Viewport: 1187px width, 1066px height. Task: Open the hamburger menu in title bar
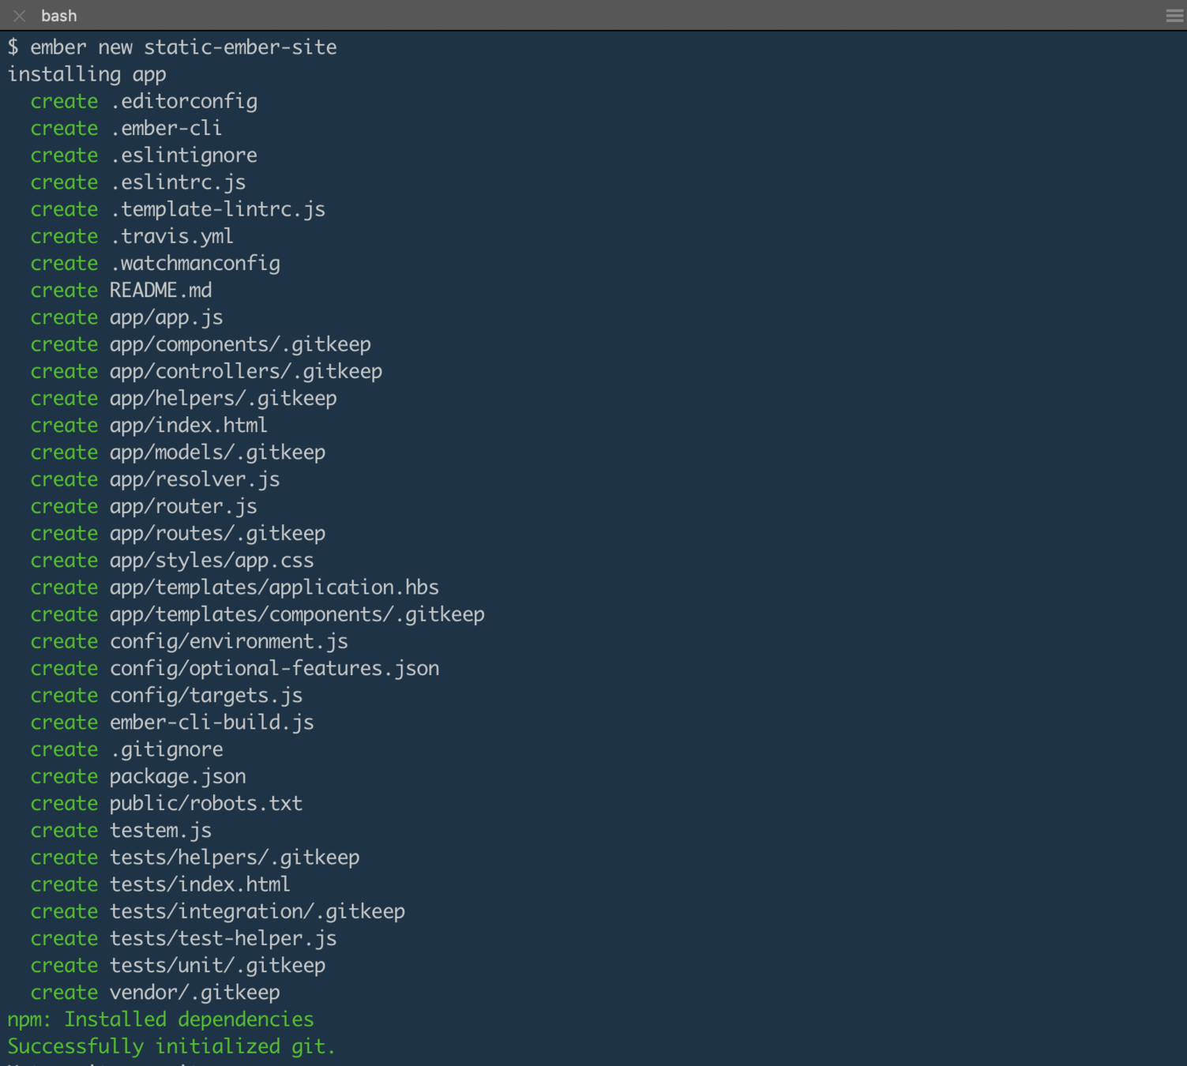(x=1174, y=16)
